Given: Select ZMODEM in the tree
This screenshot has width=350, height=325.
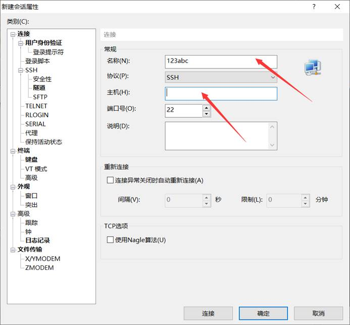Looking at the screenshot, I should [x=39, y=267].
